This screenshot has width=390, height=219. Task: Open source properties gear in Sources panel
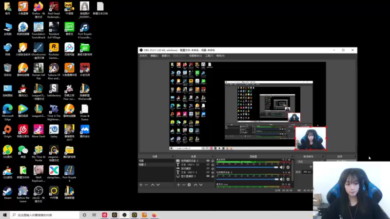tap(189, 185)
